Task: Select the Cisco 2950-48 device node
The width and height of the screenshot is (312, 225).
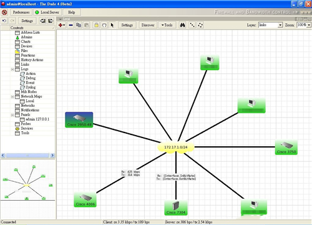Action: (x=79, y=120)
